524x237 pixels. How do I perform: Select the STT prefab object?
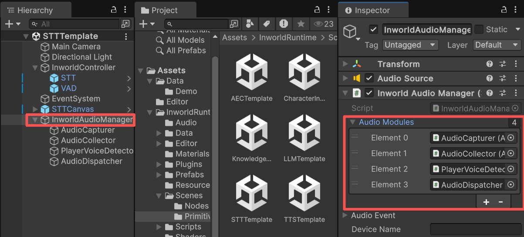tap(68, 78)
